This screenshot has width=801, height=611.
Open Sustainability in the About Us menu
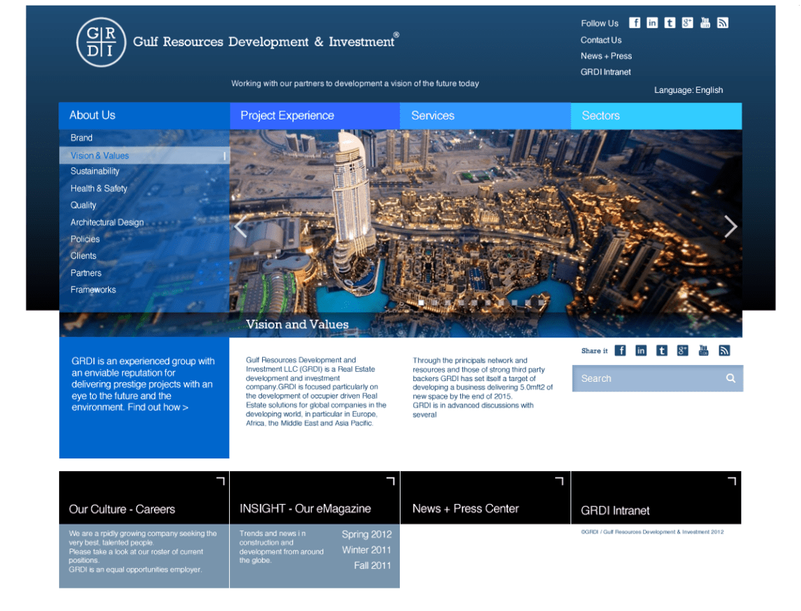coord(95,172)
